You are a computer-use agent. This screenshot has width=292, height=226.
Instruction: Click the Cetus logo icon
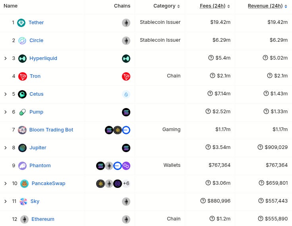pyautogui.click(x=22, y=94)
